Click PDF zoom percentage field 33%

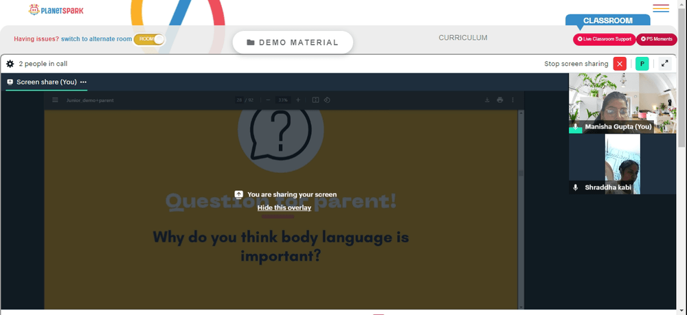[x=283, y=100]
